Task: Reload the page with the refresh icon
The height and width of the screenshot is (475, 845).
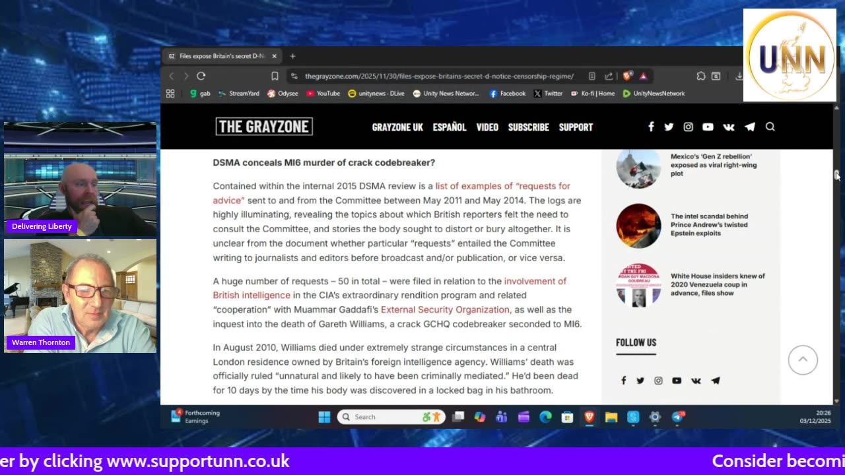Action: tap(201, 76)
